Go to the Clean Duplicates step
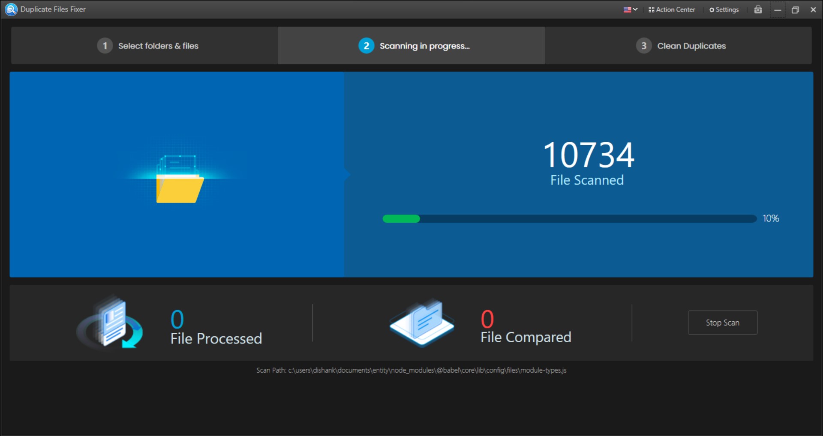Image resolution: width=823 pixels, height=436 pixels. tap(691, 45)
